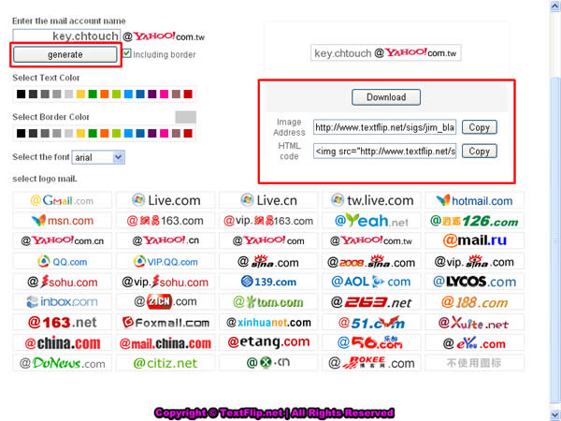Pick yellow text color swatch
Screen dimensions: 561x421
pos(80,94)
